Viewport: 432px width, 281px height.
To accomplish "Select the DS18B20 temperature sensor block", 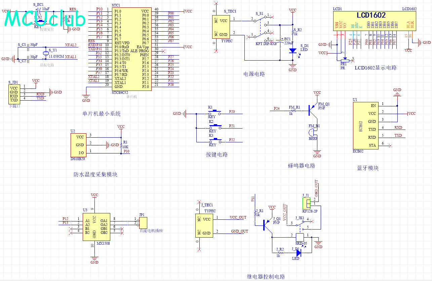I will tap(78, 145).
